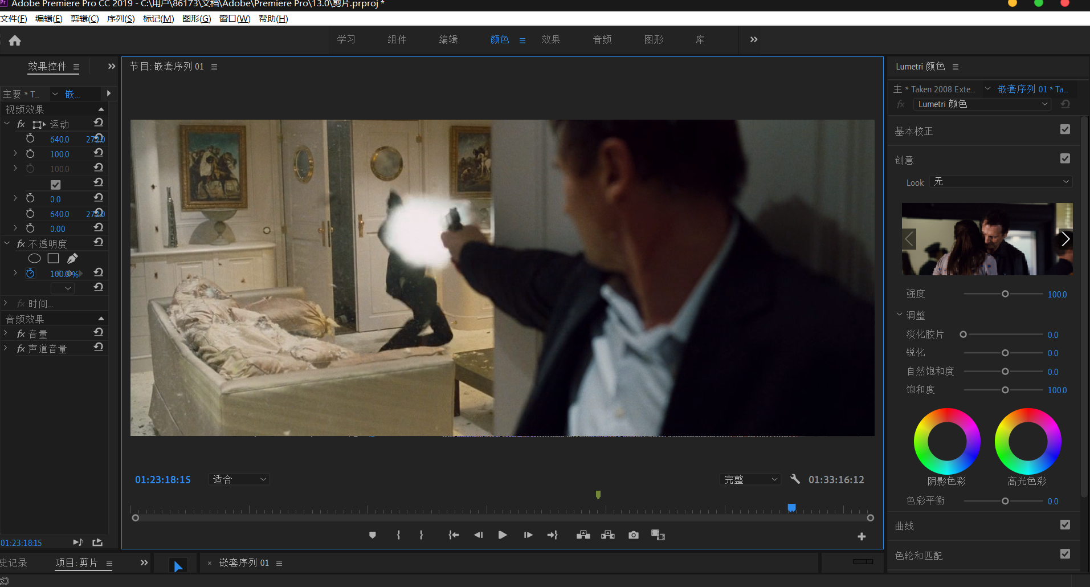
Task: Open the 完整 playback resolution dropdown
Action: 750,479
